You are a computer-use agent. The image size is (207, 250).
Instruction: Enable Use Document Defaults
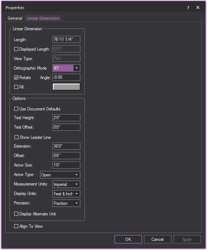click(x=16, y=109)
